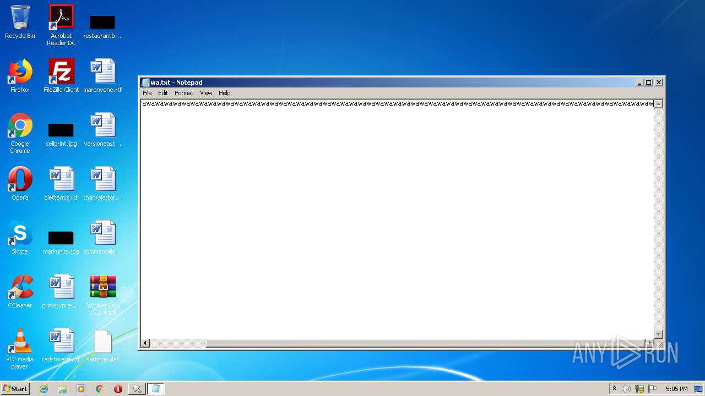The width and height of the screenshot is (705, 396).
Task: Open volume speaker tray icon
Action: 626,389
